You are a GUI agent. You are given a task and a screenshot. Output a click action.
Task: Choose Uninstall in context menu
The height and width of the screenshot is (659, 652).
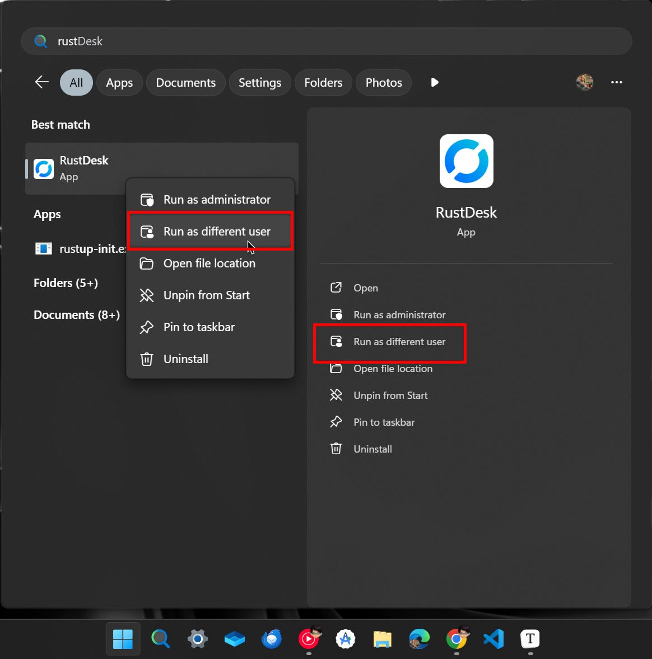point(210,359)
